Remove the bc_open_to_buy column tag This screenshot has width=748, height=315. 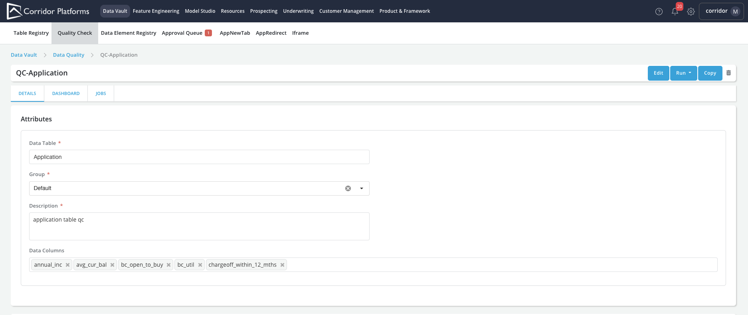[x=169, y=265]
